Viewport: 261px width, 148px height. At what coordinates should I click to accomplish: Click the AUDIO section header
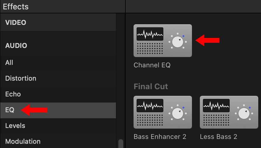[16, 45]
